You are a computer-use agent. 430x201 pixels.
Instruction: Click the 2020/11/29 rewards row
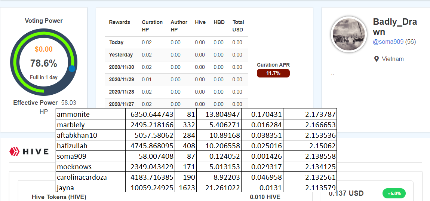click(176, 80)
